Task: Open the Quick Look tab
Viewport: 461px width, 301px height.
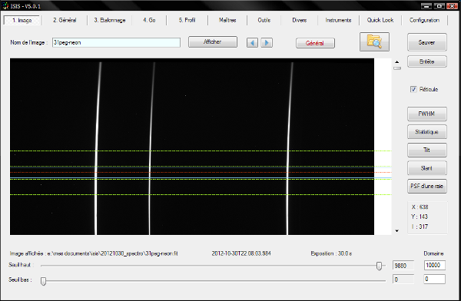Action: point(380,20)
